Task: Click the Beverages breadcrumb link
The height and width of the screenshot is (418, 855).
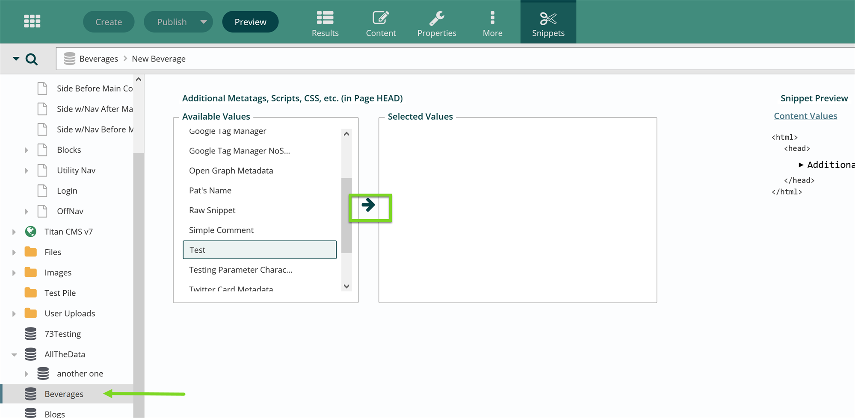Action: (x=99, y=59)
